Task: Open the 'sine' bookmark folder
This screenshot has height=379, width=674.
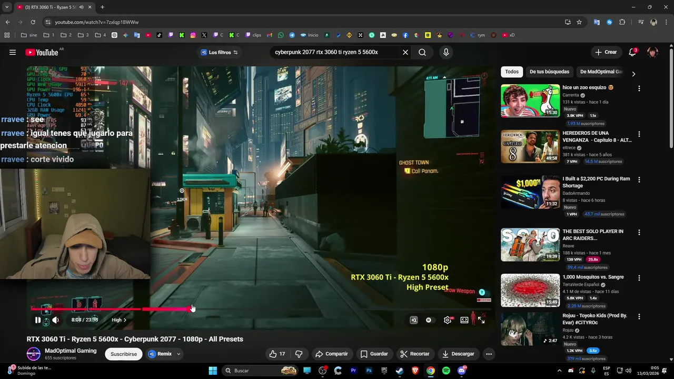Action: 29,35
